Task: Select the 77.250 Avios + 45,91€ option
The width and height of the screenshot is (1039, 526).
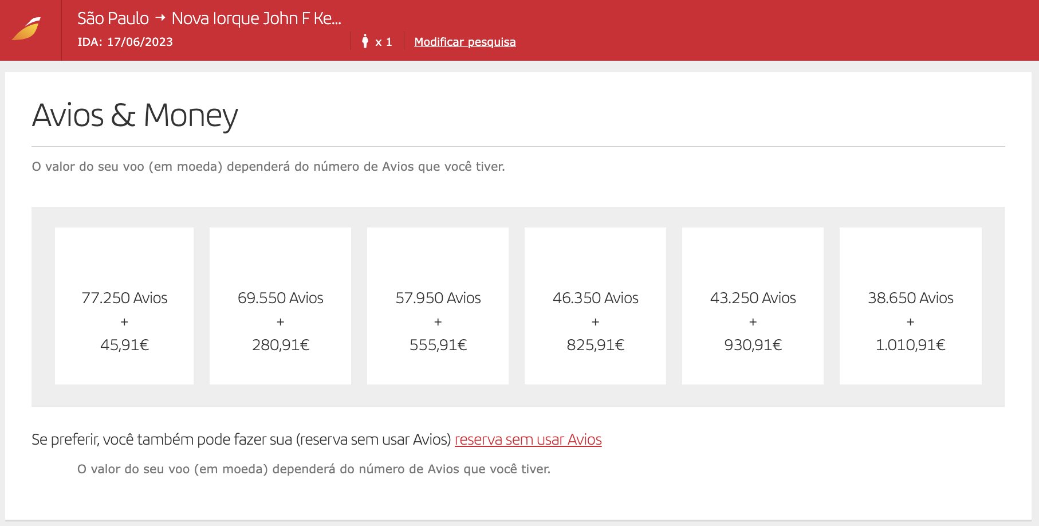Action: (124, 306)
